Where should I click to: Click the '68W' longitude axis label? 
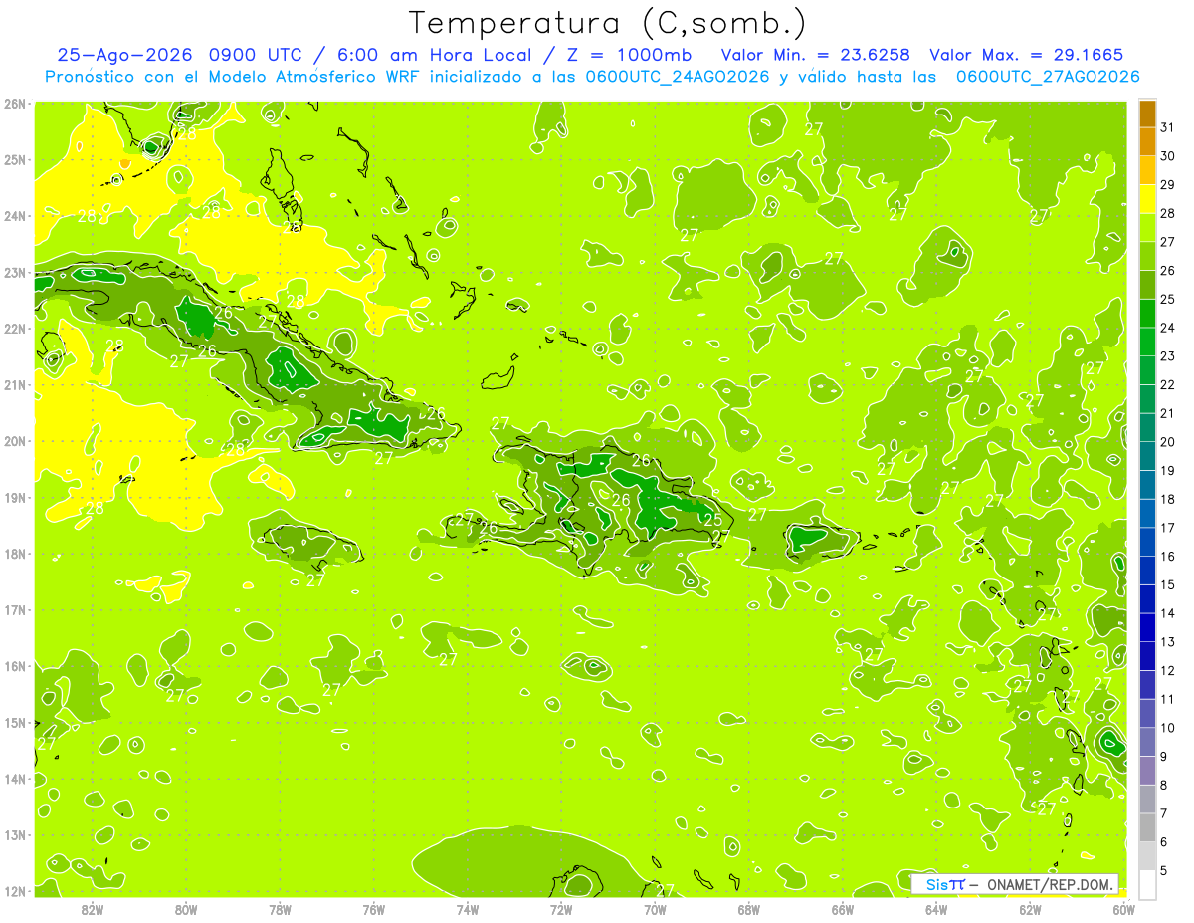[x=749, y=909]
